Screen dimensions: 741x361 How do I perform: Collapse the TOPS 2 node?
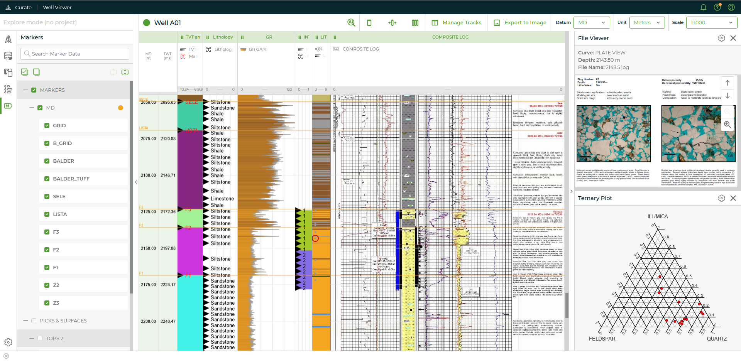pyautogui.click(x=32, y=339)
